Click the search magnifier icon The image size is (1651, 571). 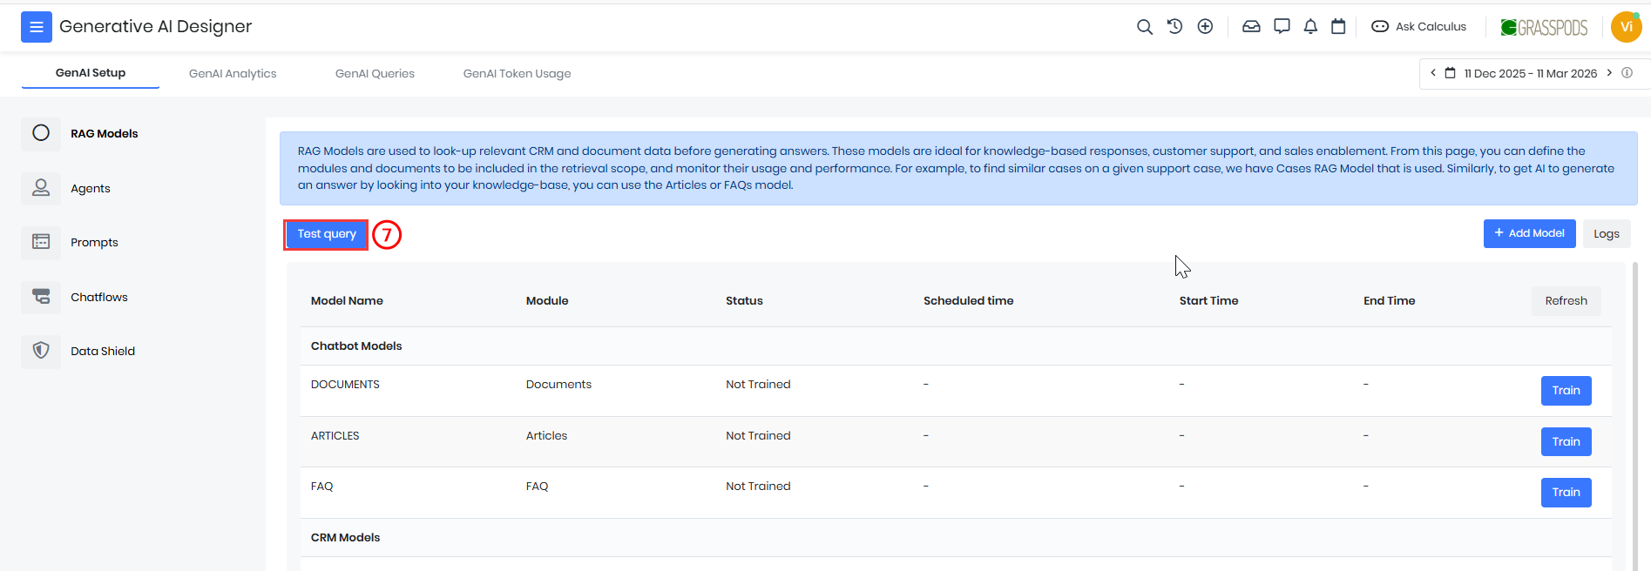point(1144,27)
